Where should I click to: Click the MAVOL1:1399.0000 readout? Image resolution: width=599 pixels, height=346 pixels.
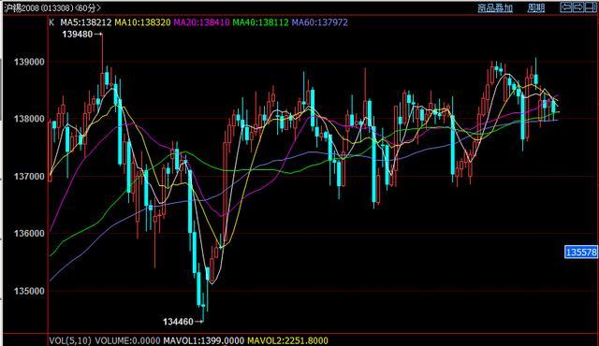(x=204, y=340)
